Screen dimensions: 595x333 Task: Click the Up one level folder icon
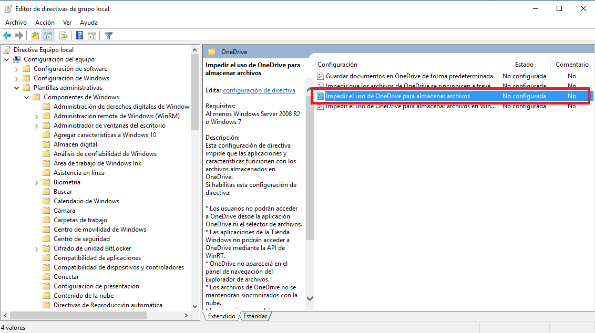pos(35,36)
